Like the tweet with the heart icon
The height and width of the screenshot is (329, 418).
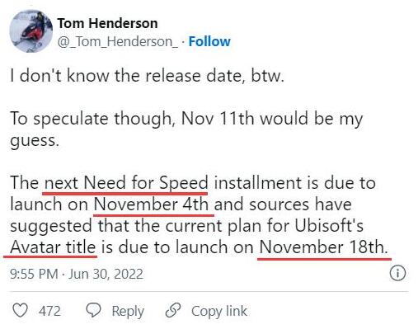pos(21,310)
